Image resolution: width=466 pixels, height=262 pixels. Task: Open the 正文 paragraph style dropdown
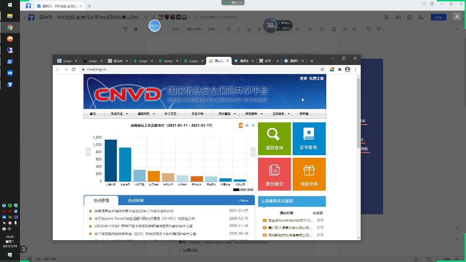tap(177, 29)
